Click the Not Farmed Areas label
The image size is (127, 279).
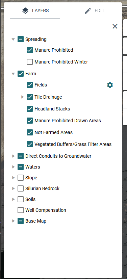[54, 132]
